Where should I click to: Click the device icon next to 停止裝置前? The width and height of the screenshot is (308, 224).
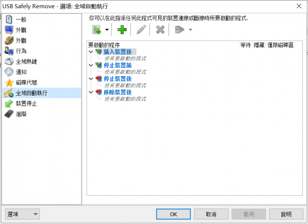click(x=99, y=65)
